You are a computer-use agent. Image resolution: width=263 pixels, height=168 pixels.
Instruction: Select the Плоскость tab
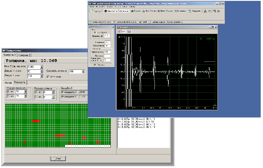[20, 82]
